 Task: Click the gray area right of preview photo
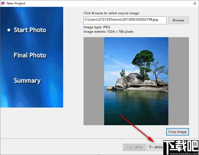(179, 81)
